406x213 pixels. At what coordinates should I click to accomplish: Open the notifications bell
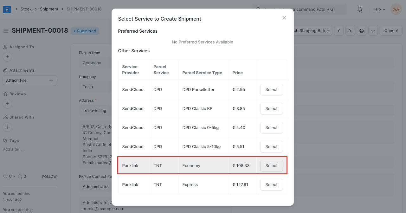coord(359,9)
